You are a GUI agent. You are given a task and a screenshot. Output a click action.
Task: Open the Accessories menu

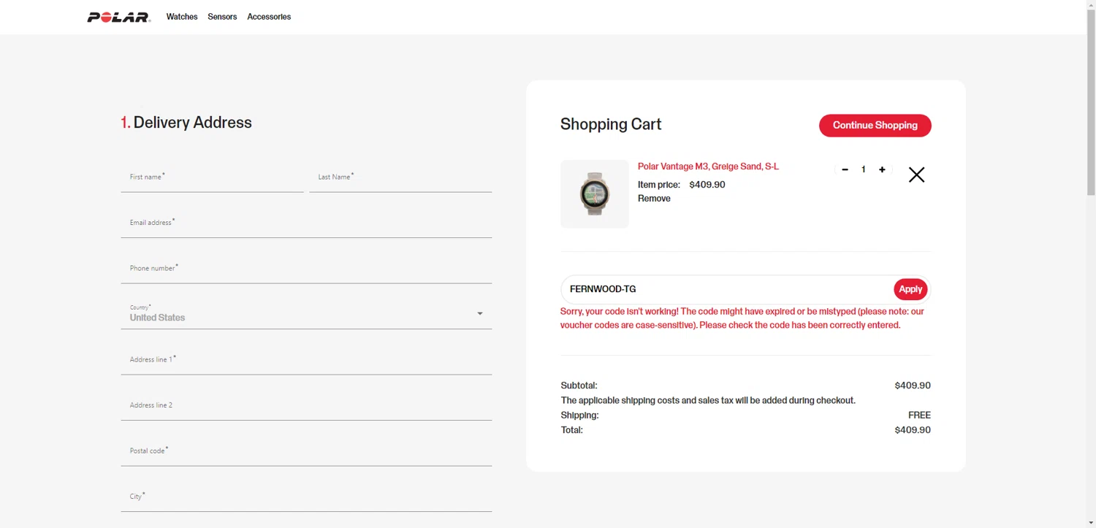[269, 17]
